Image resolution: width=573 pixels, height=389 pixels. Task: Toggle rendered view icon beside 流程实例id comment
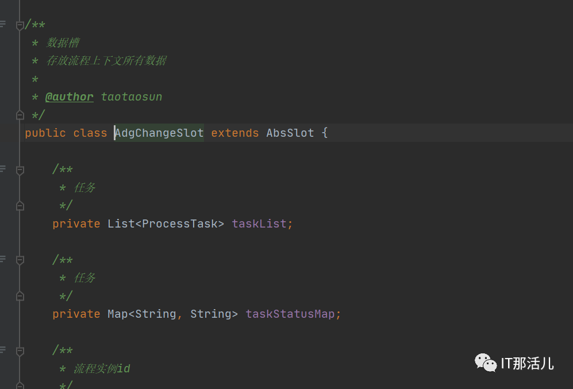tap(2, 349)
